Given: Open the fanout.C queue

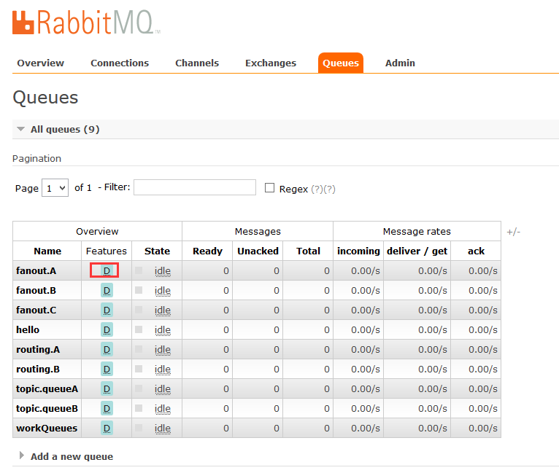Looking at the screenshot, I should [x=36, y=310].
